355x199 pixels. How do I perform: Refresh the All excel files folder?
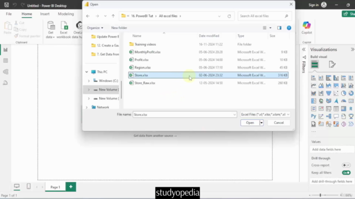pyautogui.click(x=229, y=16)
